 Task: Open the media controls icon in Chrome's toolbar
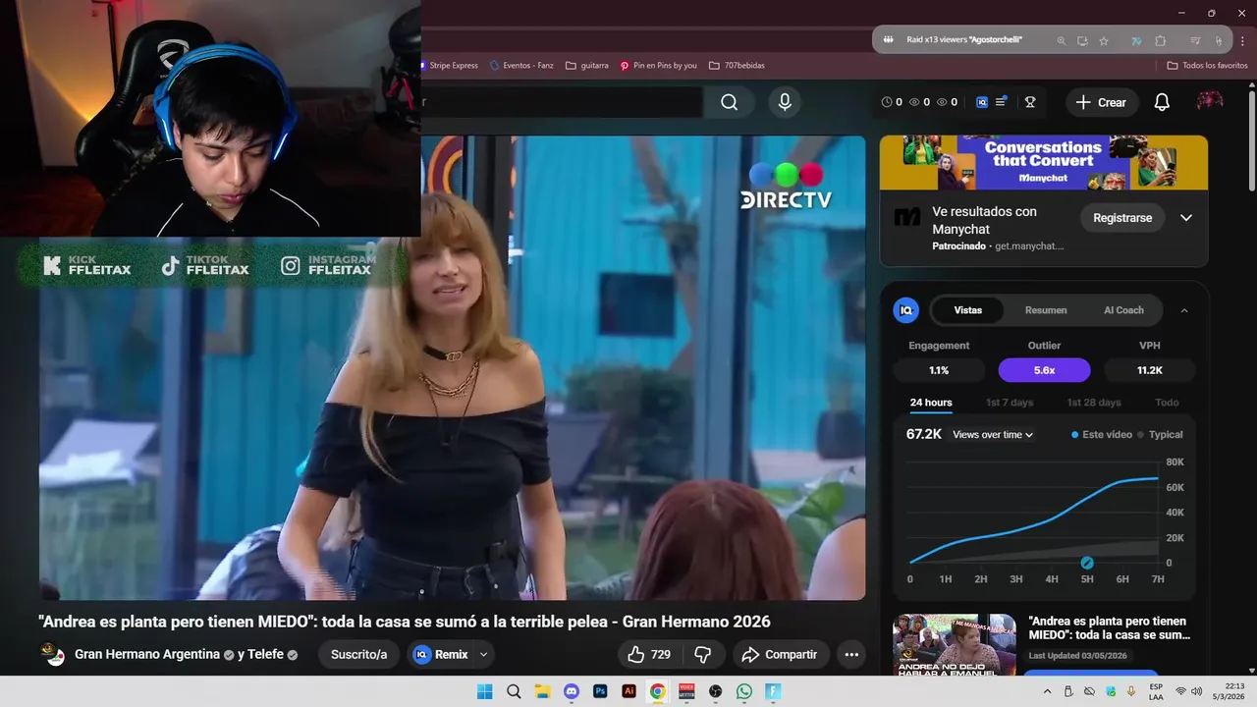[1195, 40]
